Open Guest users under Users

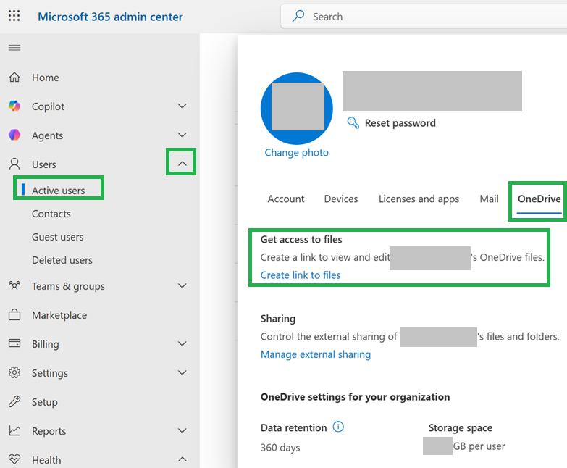(x=57, y=237)
